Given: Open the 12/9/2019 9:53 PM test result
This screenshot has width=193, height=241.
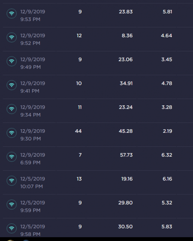Looking at the screenshot, I should 98,15.
